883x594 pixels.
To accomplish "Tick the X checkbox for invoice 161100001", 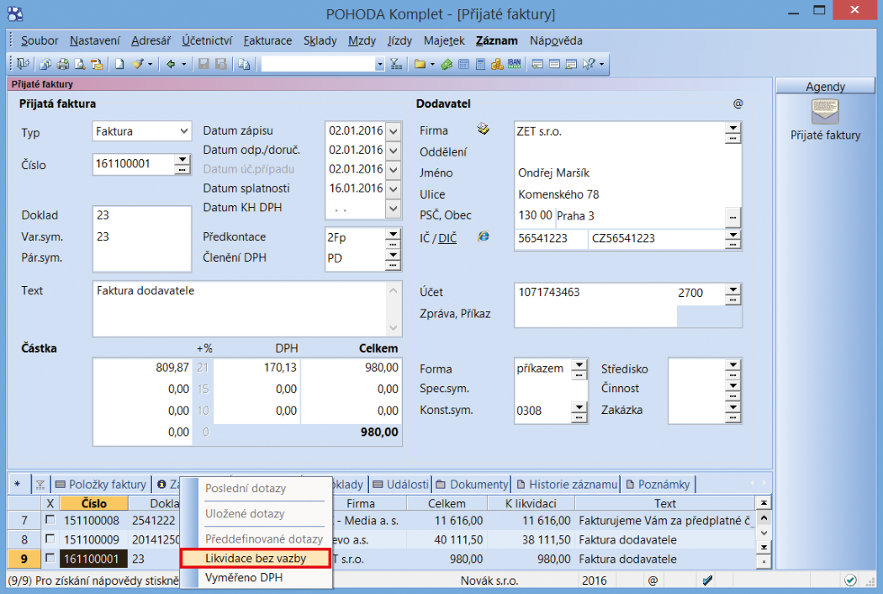I will 50,559.
